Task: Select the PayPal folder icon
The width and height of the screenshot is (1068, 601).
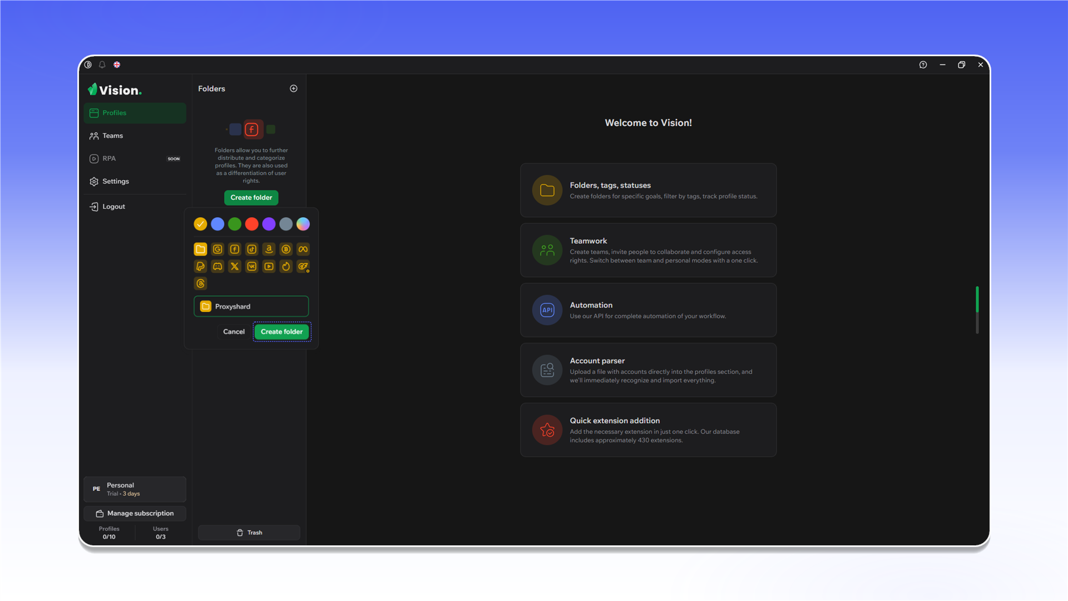Action: [201, 267]
